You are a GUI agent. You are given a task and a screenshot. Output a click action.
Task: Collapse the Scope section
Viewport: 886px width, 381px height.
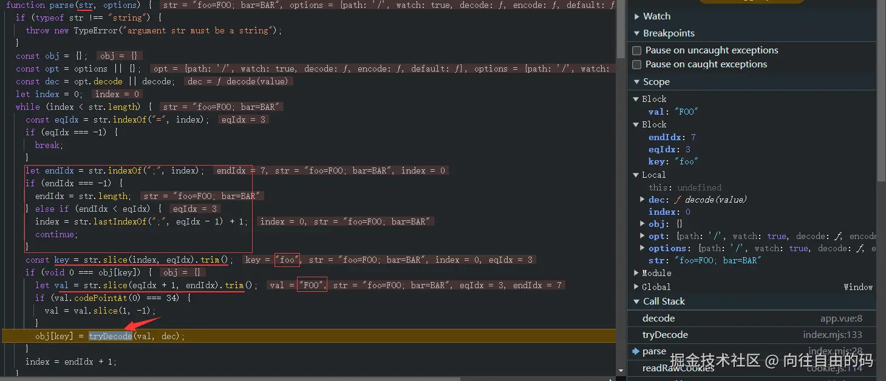coord(638,81)
